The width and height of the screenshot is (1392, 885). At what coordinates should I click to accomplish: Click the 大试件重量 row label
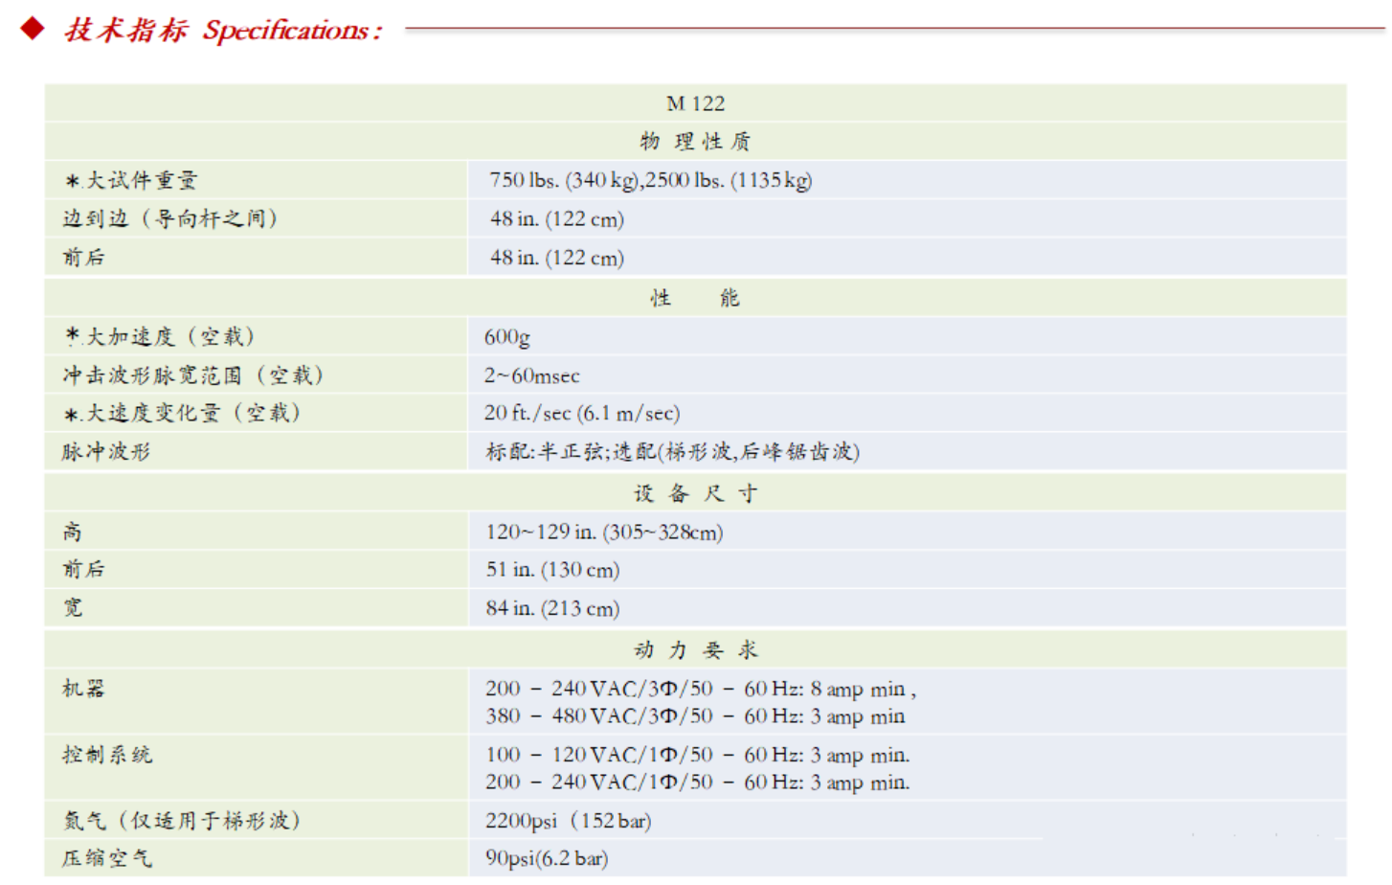click(131, 180)
